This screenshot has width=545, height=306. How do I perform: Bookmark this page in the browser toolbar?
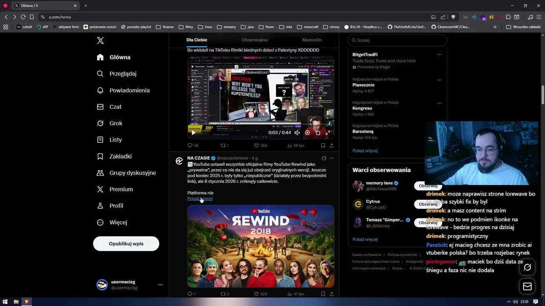tap(32, 17)
